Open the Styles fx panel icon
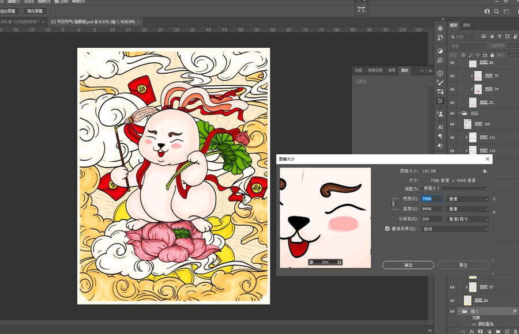519x334 pixels. (x=440, y=60)
